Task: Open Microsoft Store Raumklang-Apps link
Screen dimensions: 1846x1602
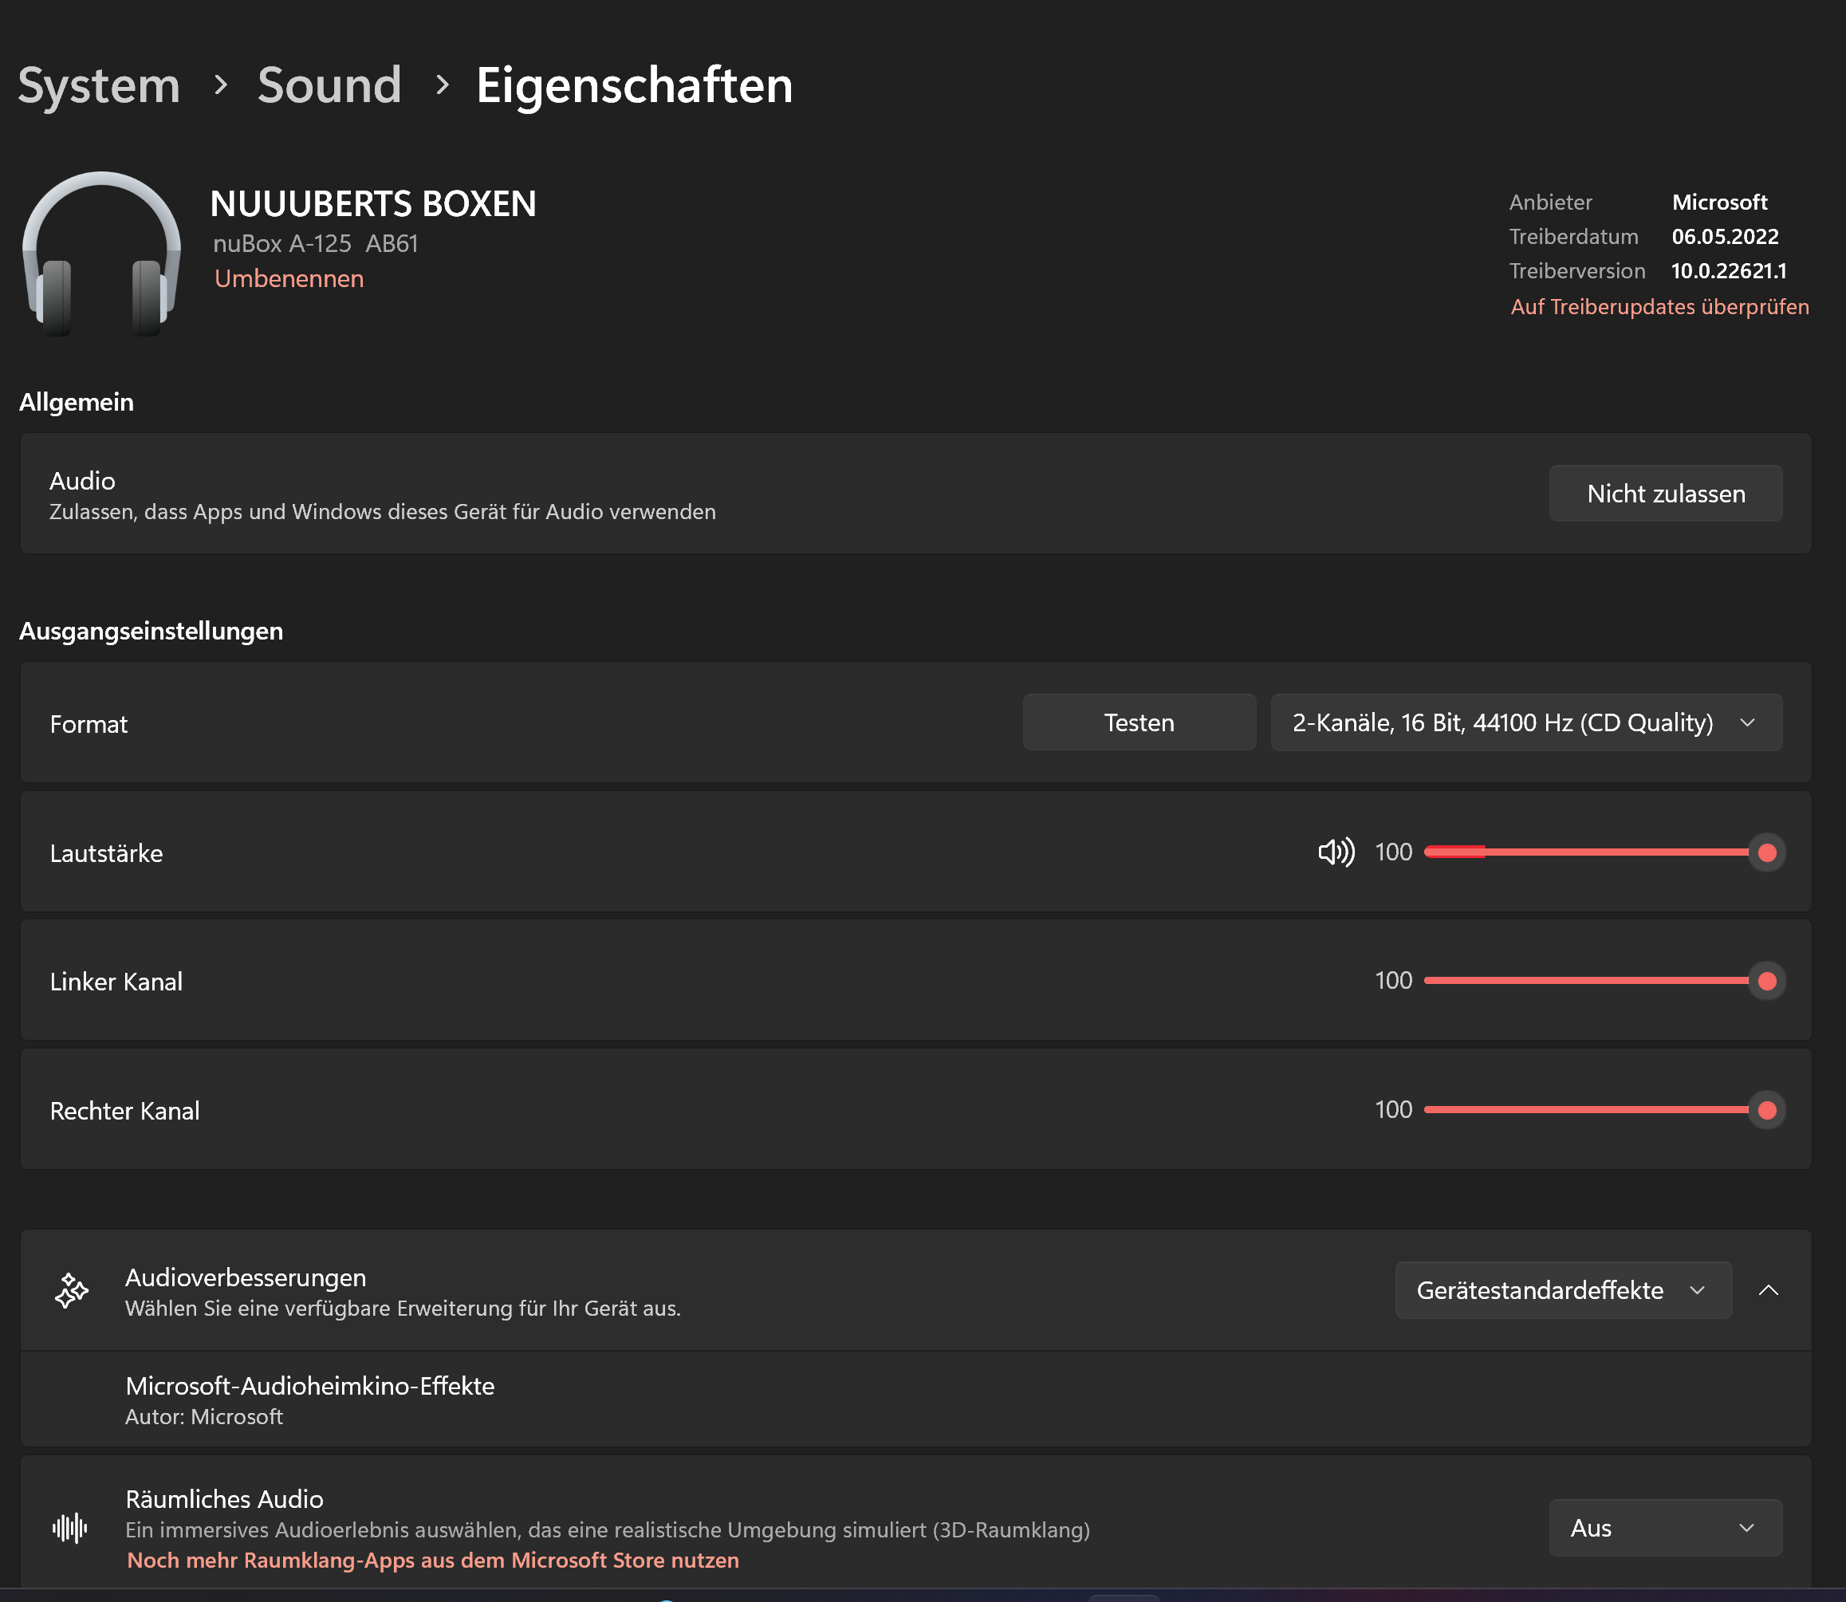Action: pos(433,1560)
